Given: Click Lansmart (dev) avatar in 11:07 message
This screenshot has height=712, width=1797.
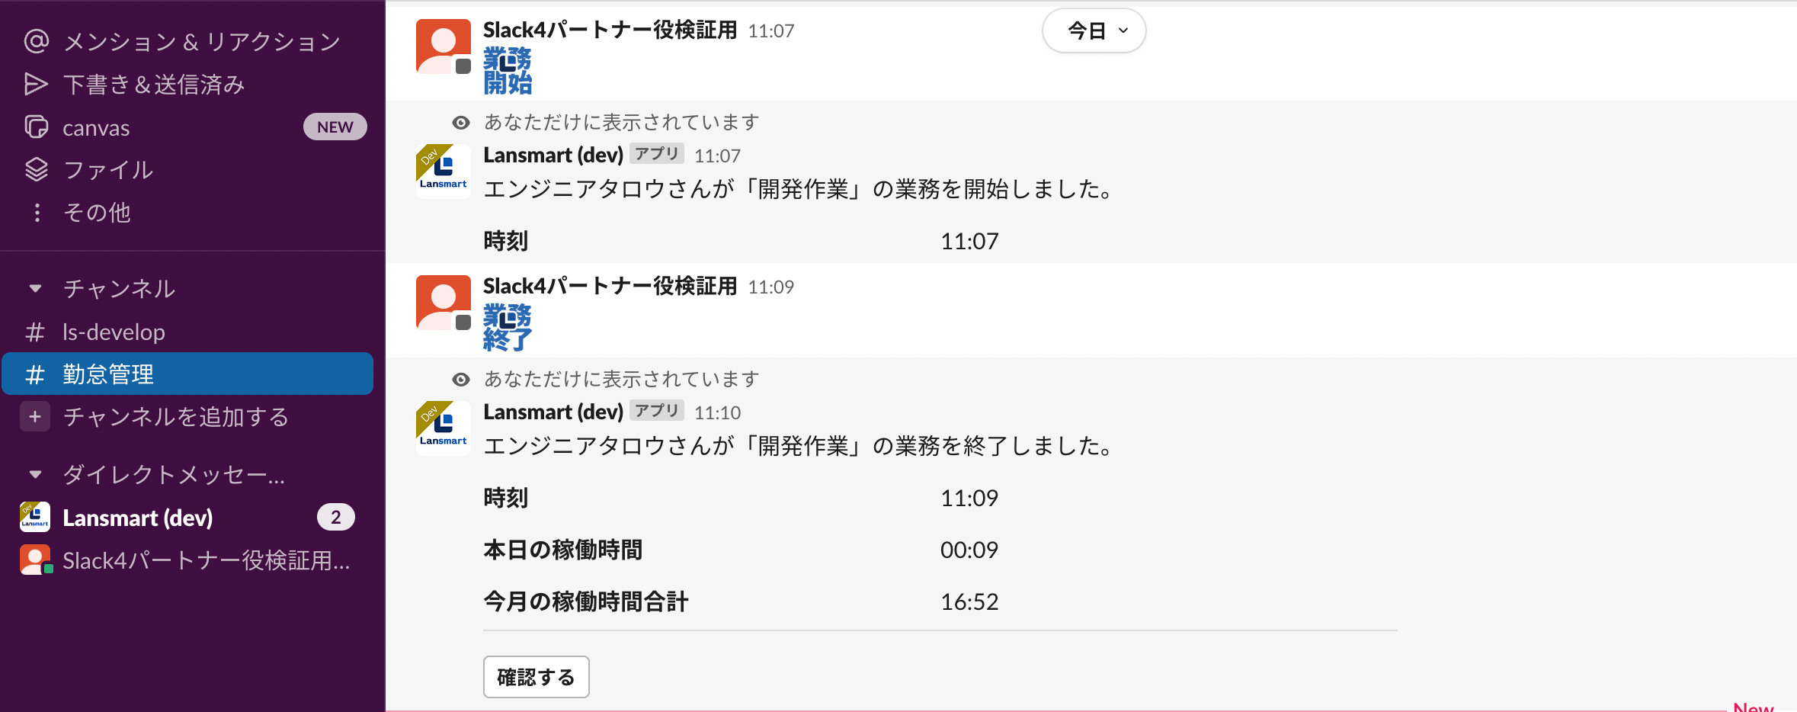Looking at the screenshot, I should (x=443, y=172).
